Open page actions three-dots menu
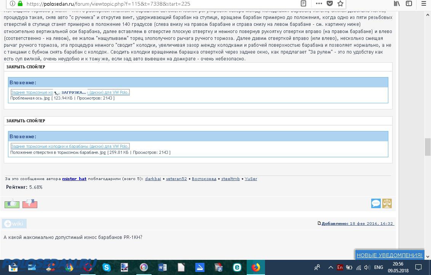 (x=318, y=4)
